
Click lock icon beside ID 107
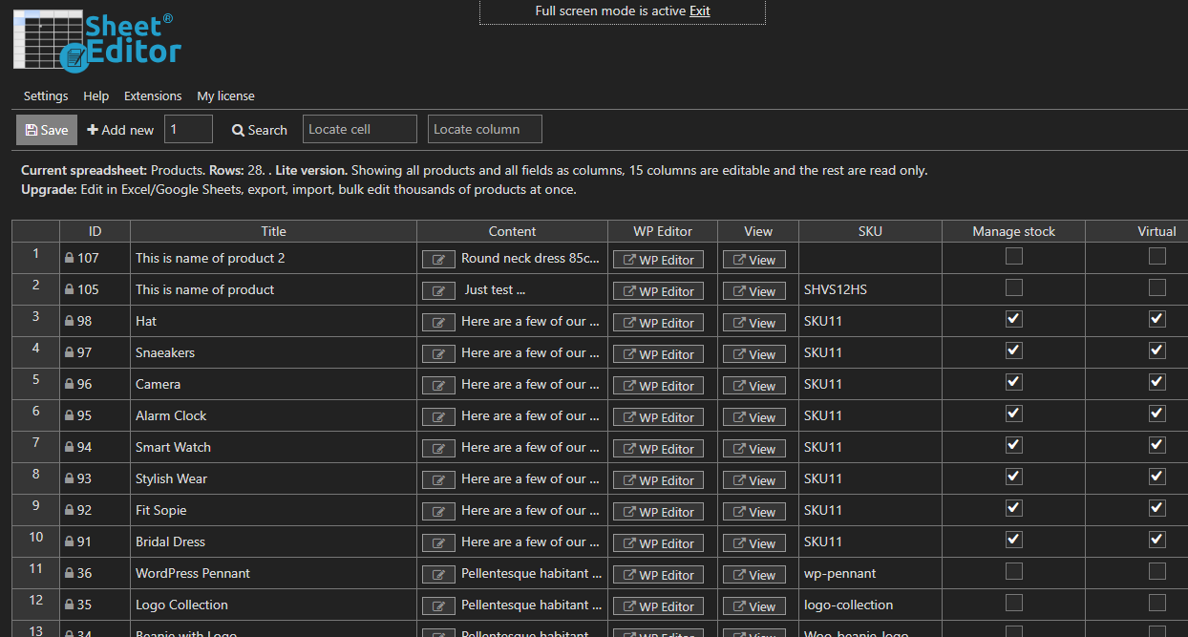[x=69, y=258]
